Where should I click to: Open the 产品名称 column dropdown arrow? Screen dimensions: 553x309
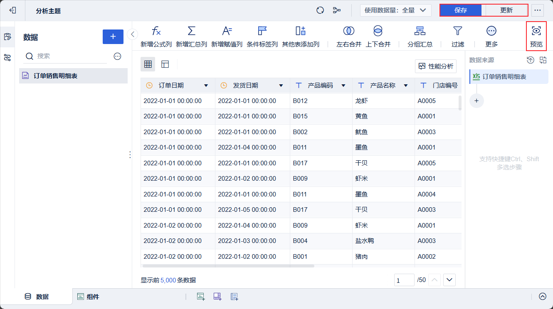tap(406, 86)
